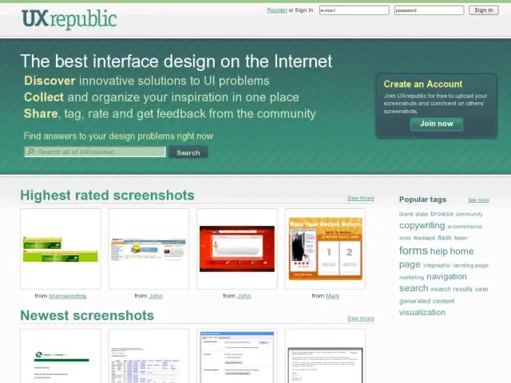Select the navigation tag
Viewport: 511px width, 383px height.
pos(446,277)
